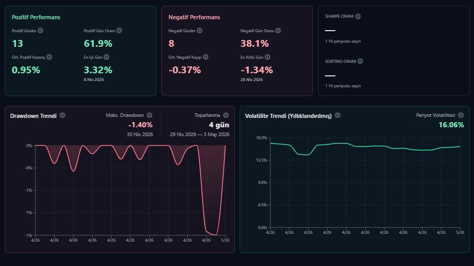This screenshot has height=266, width=474.
Task: Click info icon next to En Kötü Gün
Action: point(268,57)
